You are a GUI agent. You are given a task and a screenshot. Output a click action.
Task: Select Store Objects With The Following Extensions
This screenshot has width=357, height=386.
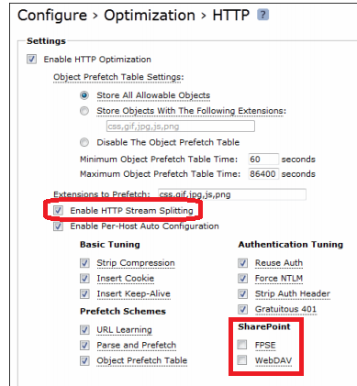point(84,111)
